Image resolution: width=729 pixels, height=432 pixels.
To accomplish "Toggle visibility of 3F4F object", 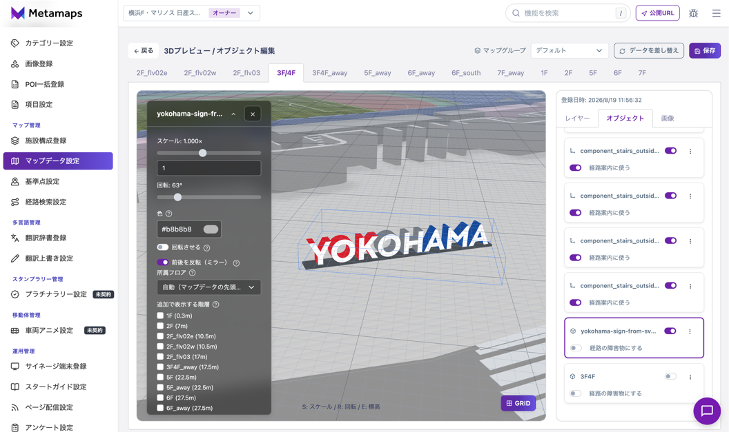I will 670,376.
